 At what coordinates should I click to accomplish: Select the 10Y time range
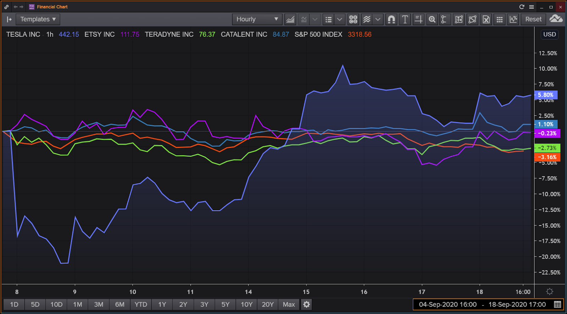(x=247, y=304)
